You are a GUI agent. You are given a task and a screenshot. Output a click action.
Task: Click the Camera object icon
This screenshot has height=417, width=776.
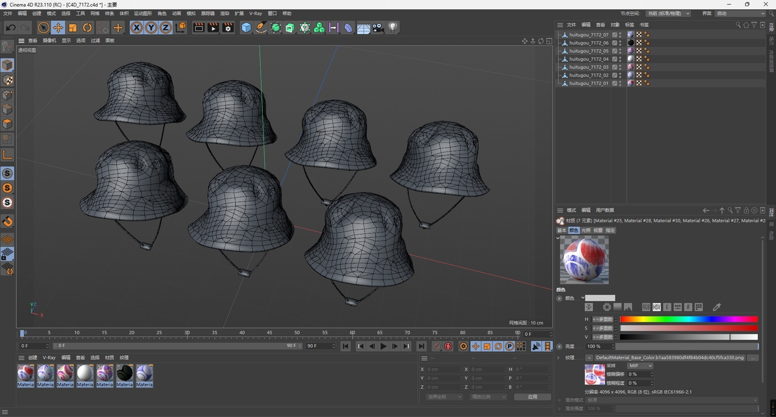click(378, 28)
